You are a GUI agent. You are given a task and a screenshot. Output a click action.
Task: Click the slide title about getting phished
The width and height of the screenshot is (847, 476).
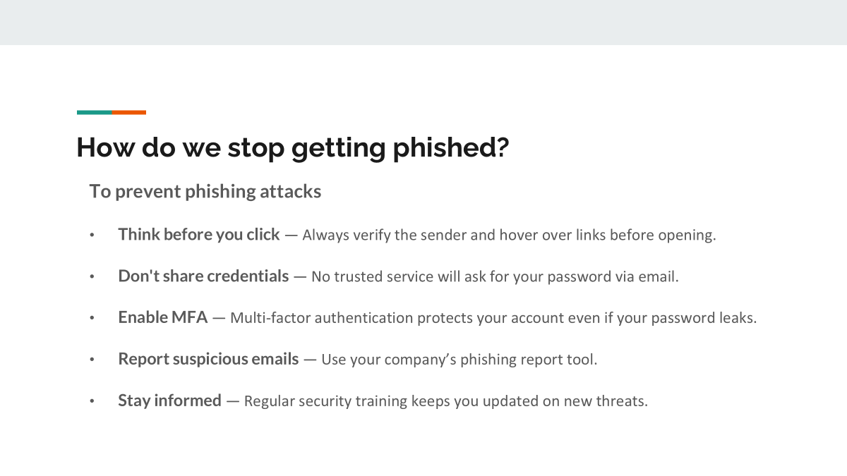292,148
